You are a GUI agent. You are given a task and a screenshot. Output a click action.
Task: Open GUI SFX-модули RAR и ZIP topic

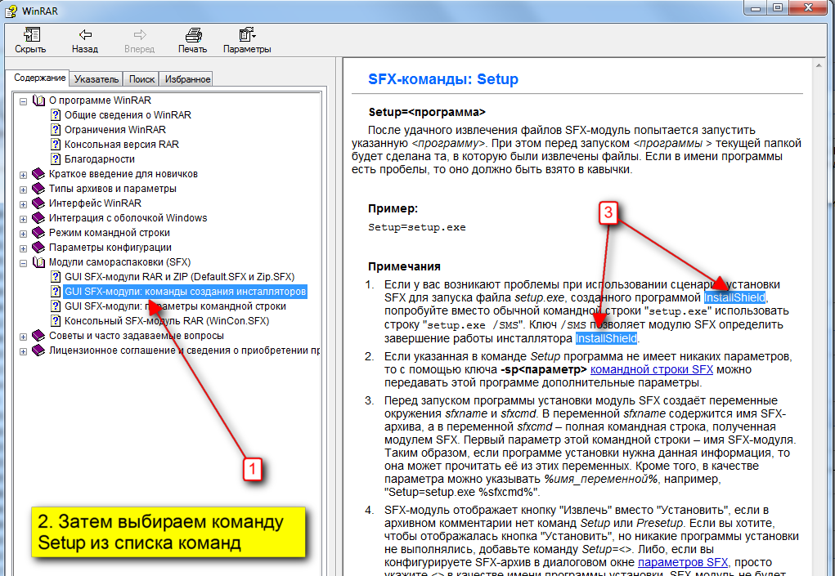click(179, 277)
